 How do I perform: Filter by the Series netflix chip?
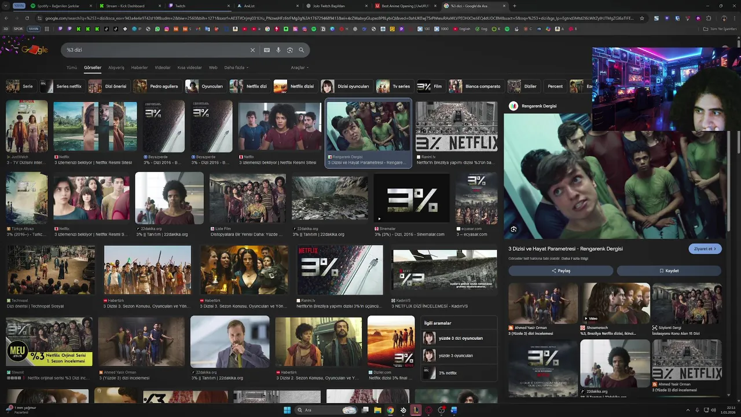point(61,86)
